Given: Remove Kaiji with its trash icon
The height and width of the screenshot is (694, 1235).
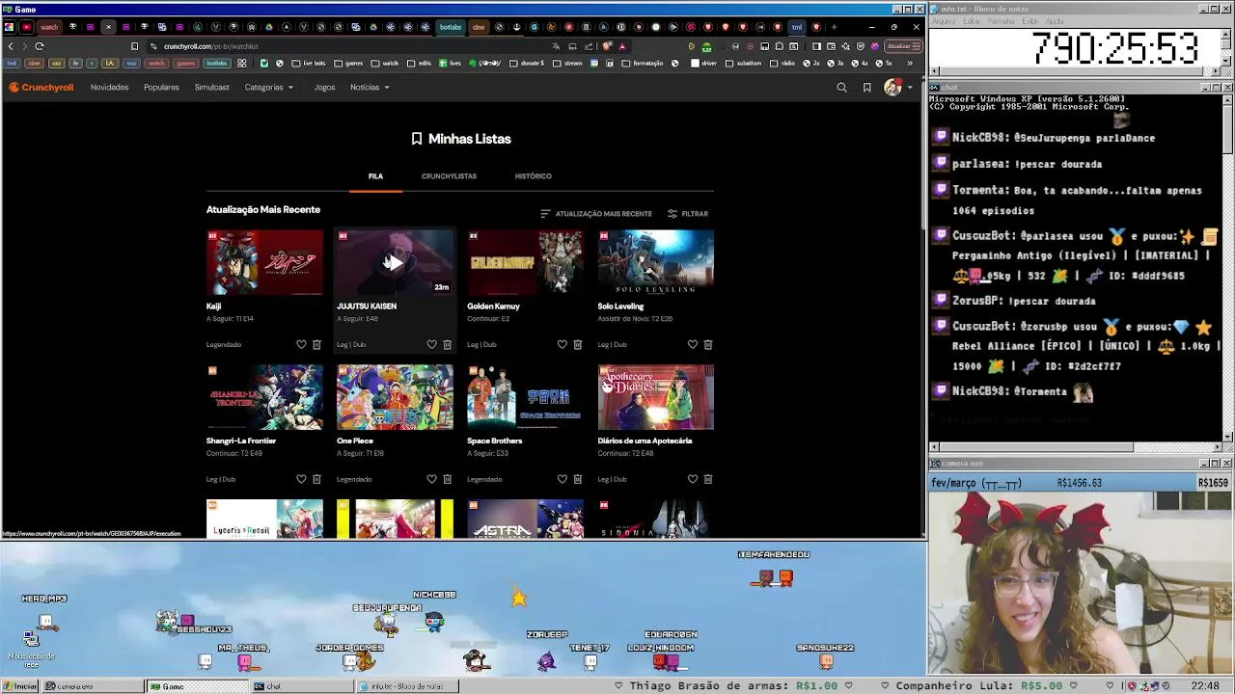Looking at the screenshot, I should coord(316,344).
